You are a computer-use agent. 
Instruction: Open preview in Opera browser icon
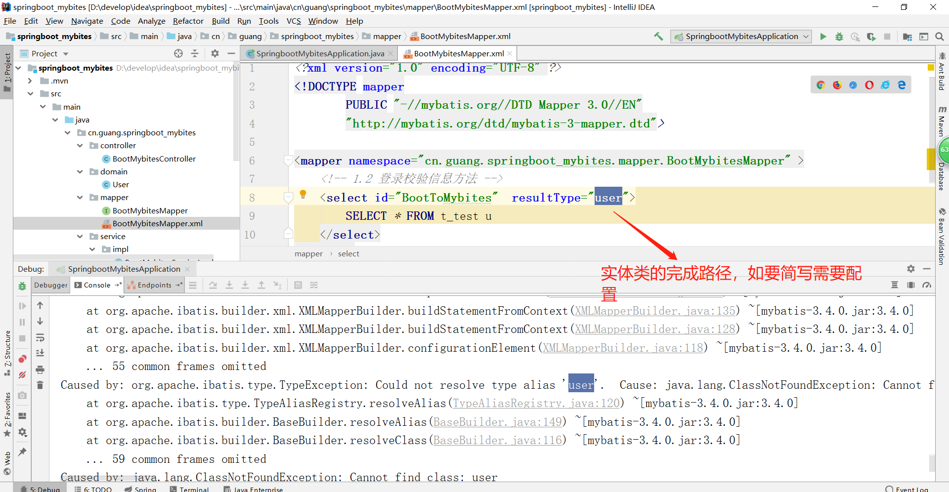point(869,85)
